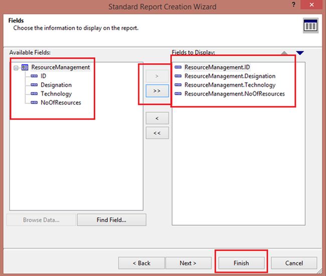This screenshot has height=276, width=326.
Task: Select ResourceManagement.NoOfResources in Fields to Display
Action: click(x=235, y=94)
